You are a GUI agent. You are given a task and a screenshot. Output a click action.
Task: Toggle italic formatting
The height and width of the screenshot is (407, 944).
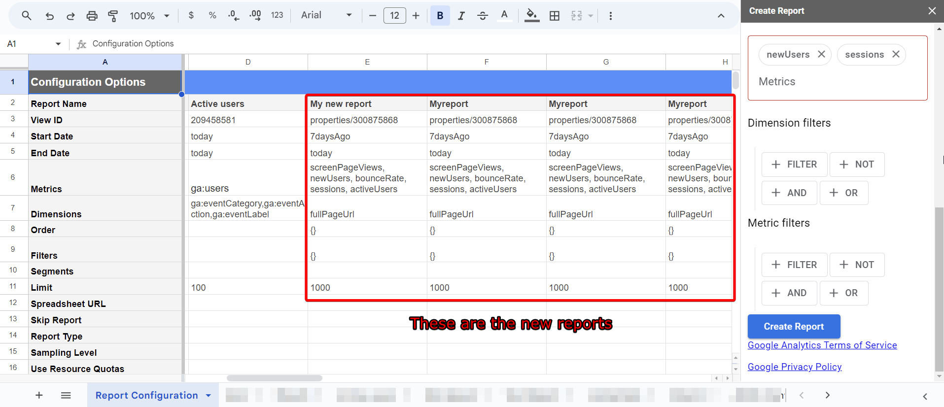point(461,16)
